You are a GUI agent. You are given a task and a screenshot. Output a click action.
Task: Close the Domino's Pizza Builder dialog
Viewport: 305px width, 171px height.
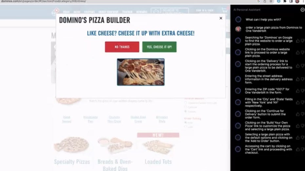click(221, 18)
